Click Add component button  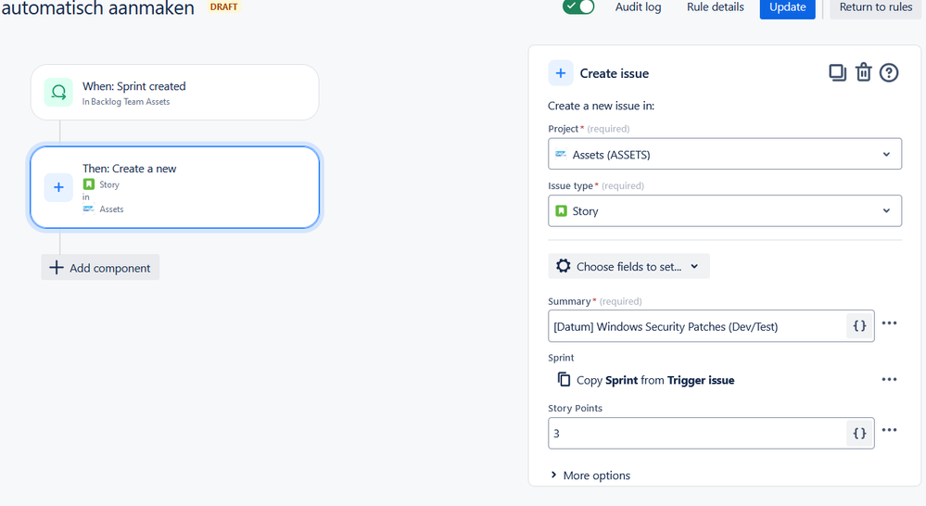click(x=100, y=268)
